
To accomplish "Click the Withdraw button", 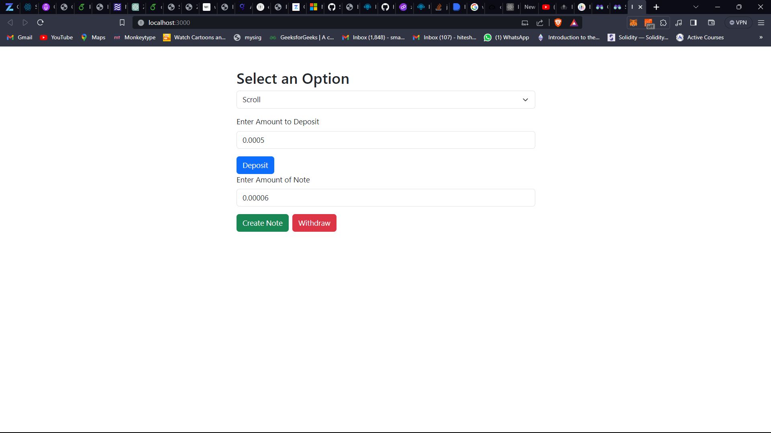I will coord(314,223).
